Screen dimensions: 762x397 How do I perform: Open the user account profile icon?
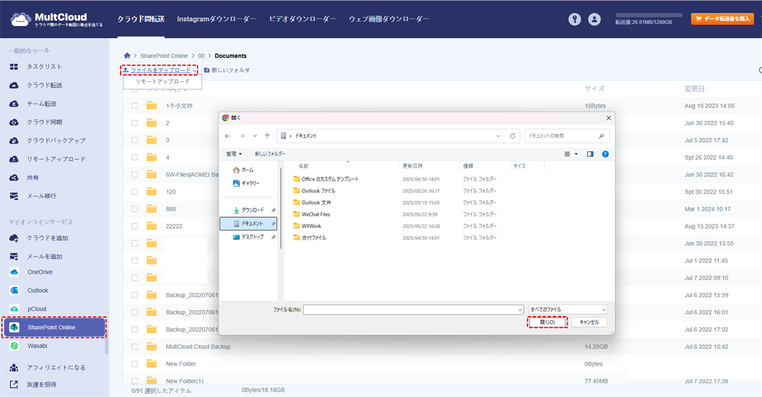(x=594, y=19)
